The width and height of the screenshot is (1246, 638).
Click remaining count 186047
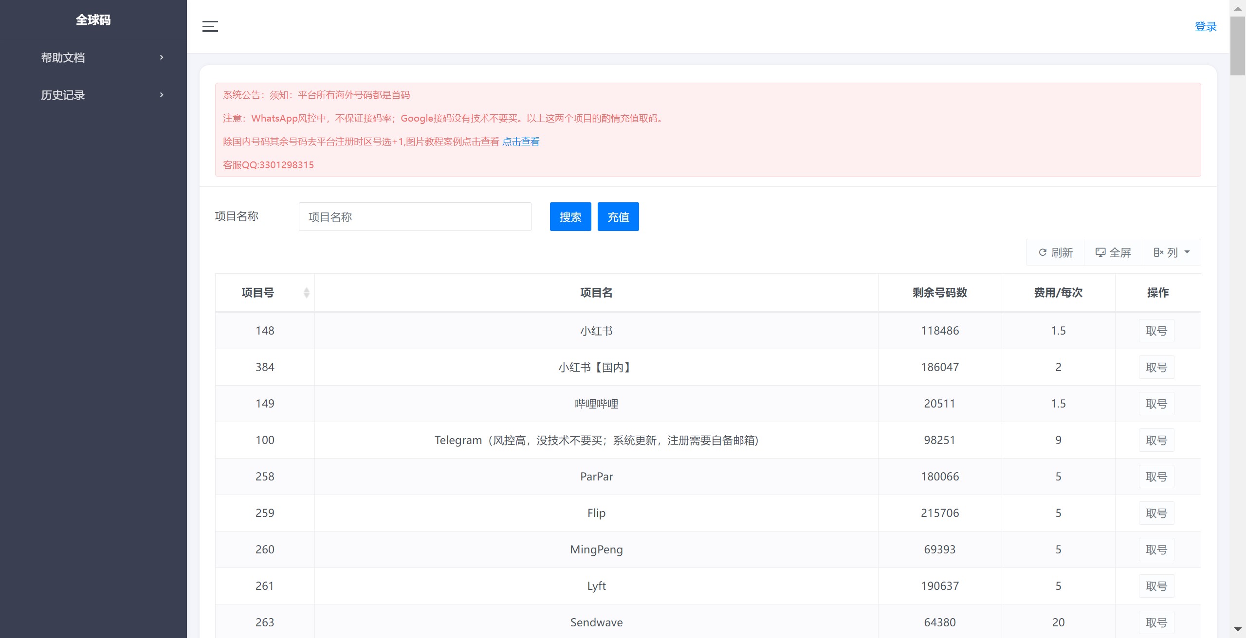point(940,367)
